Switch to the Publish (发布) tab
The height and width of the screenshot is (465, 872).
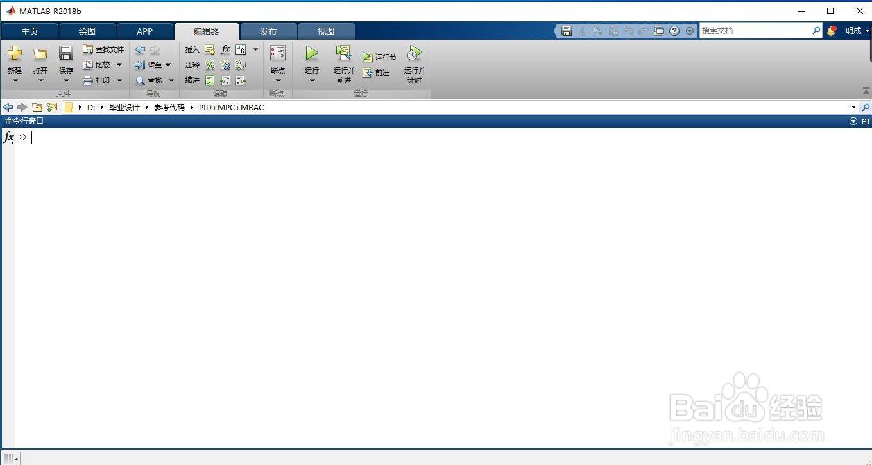tap(268, 31)
